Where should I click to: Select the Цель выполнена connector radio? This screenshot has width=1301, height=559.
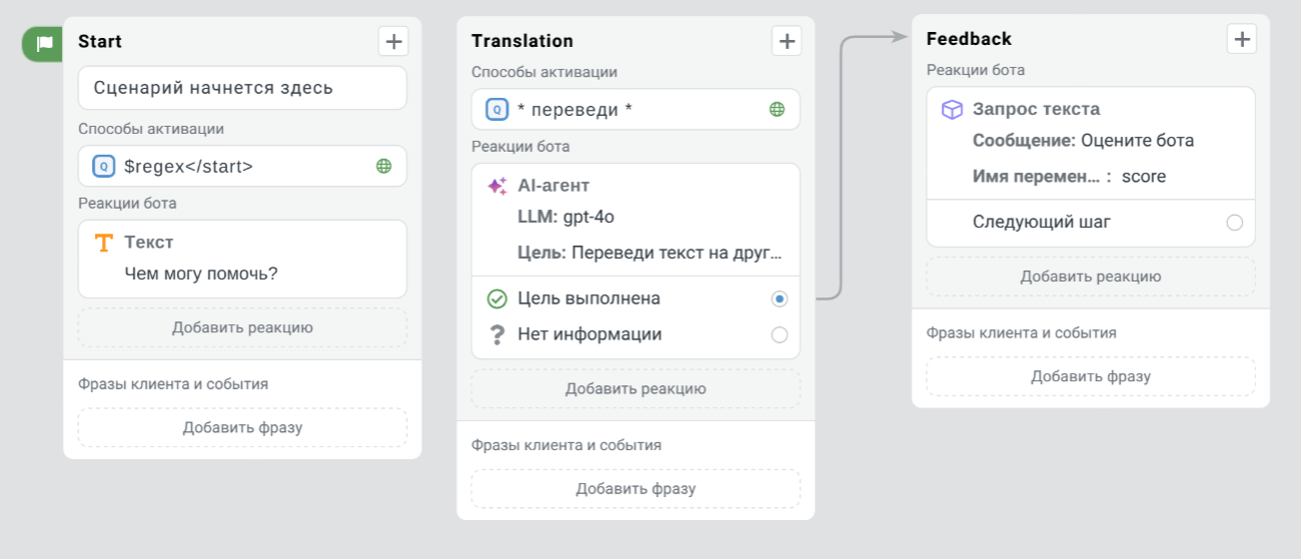(779, 298)
